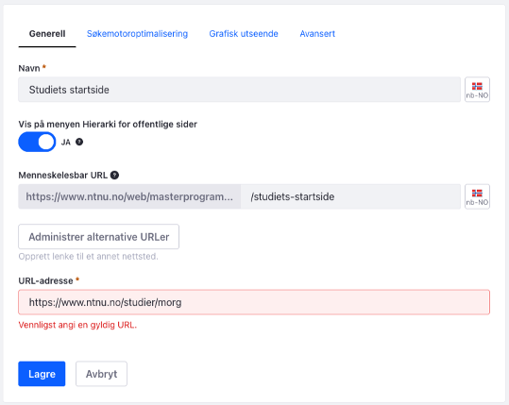This screenshot has width=509, height=405.
Task: Open the nb-NO language selector beside Navn
Action: [477, 90]
